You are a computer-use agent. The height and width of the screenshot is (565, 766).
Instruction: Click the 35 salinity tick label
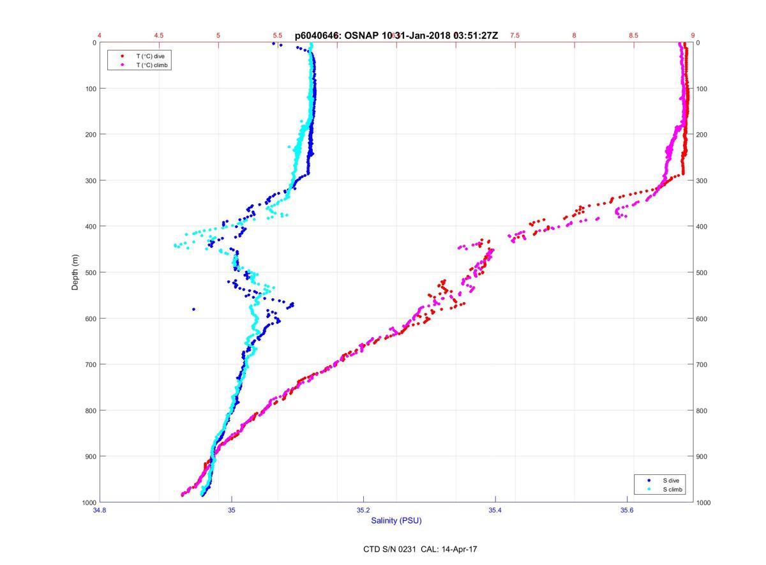click(x=232, y=510)
